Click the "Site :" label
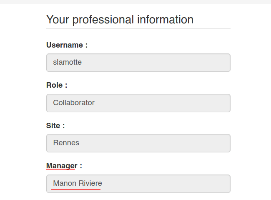Image resolution: width=271 pixels, height=200 pixels. click(55, 125)
